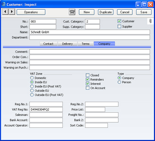Focus the Supp. Category field
The height and width of the screenshot is (141, 155).
92,27
